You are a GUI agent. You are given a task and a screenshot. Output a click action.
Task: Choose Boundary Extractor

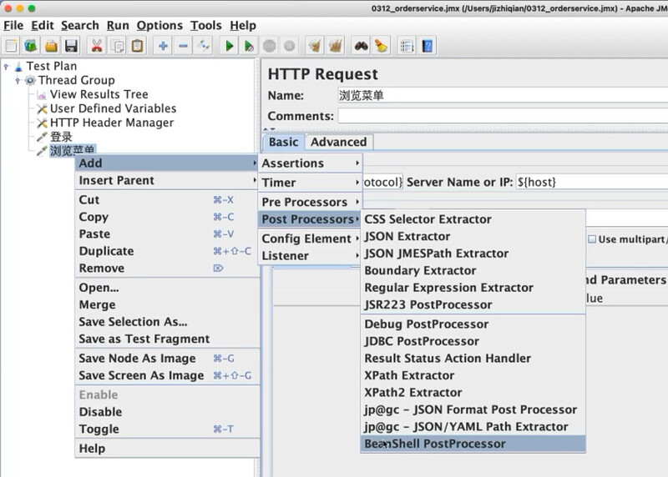(x=473, y=271)
